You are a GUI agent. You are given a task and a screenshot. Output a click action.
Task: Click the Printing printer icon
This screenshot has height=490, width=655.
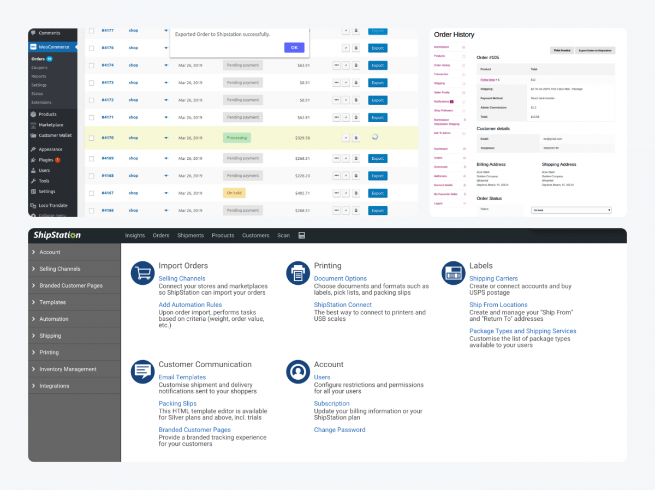[x=298, y=273]
